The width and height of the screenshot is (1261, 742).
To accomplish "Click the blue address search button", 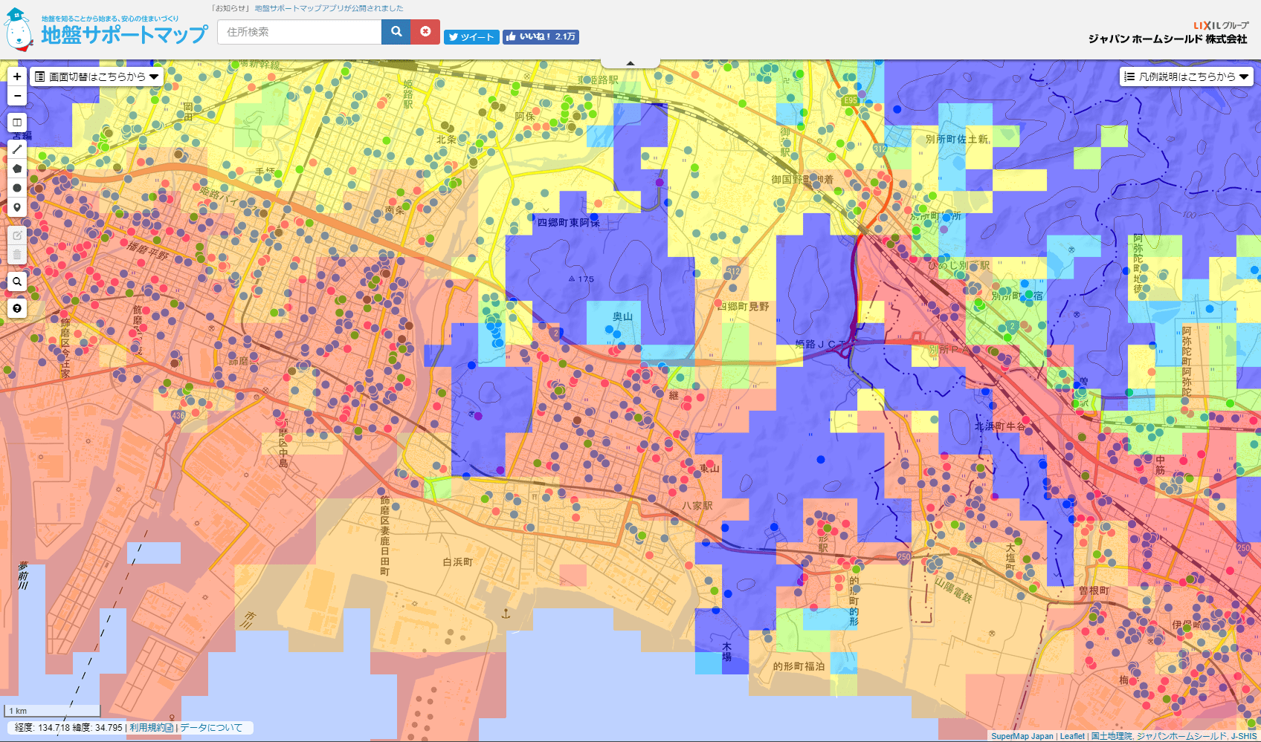I will pyautogui.click(x=396, y=32).
